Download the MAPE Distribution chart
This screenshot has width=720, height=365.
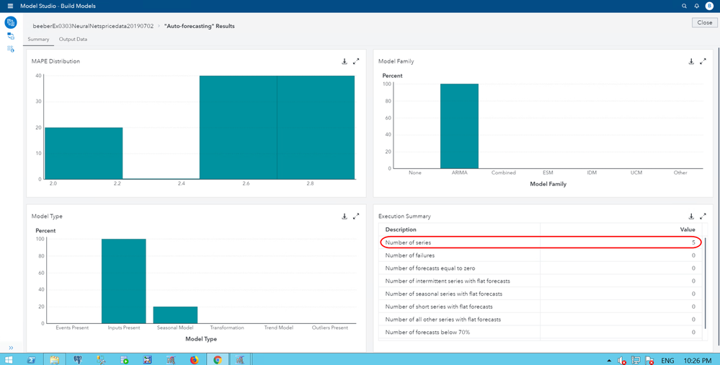345,61
